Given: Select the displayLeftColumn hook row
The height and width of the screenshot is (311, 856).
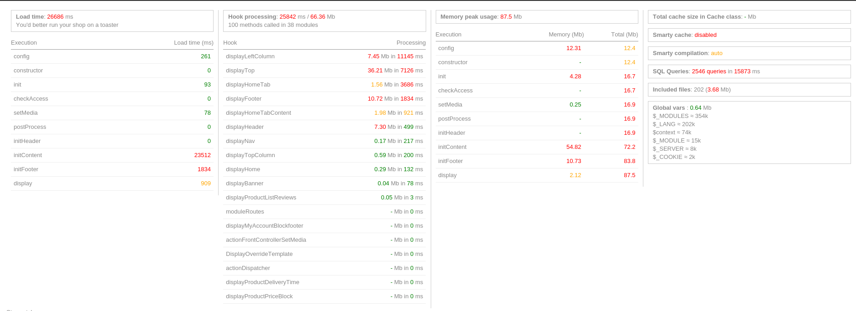Looking at the screenshot, I should (x=324, y=56).
